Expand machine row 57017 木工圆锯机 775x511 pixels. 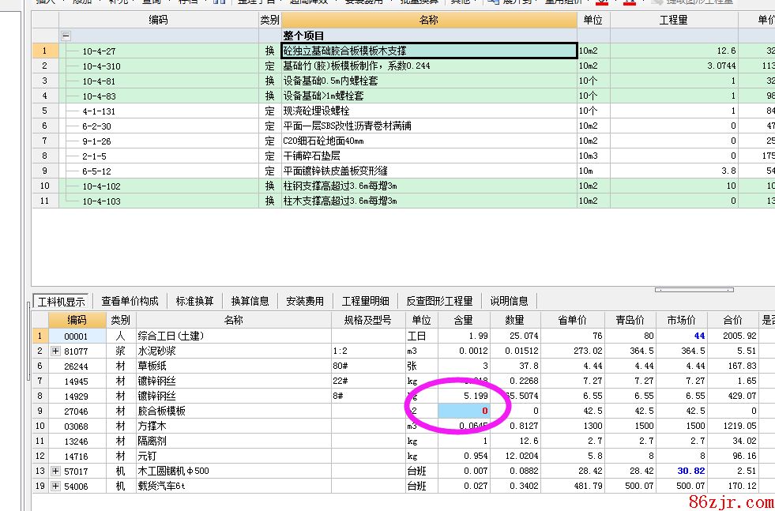56,472
